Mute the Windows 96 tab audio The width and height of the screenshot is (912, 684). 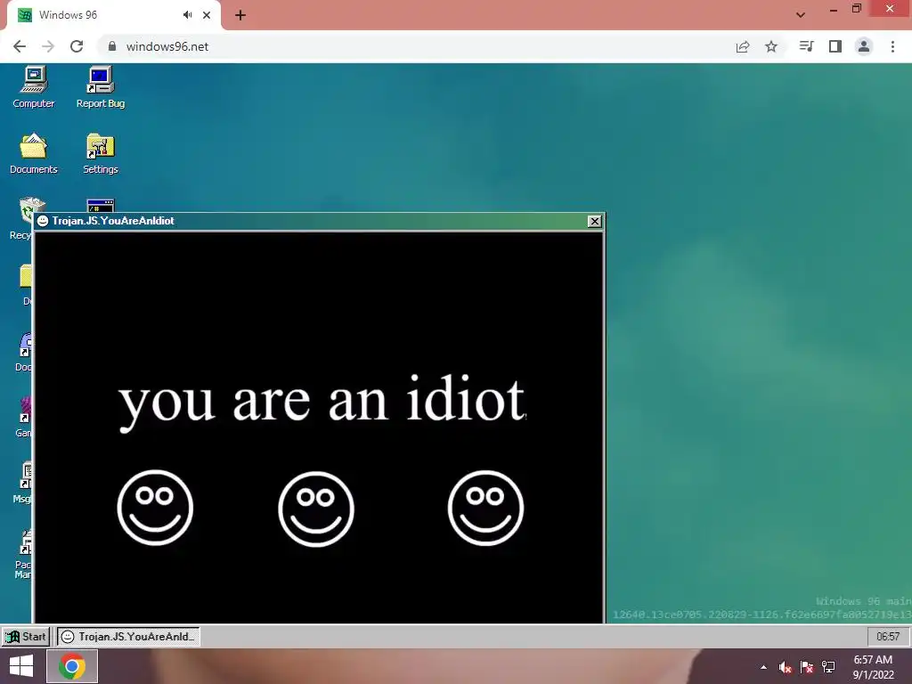187,15
